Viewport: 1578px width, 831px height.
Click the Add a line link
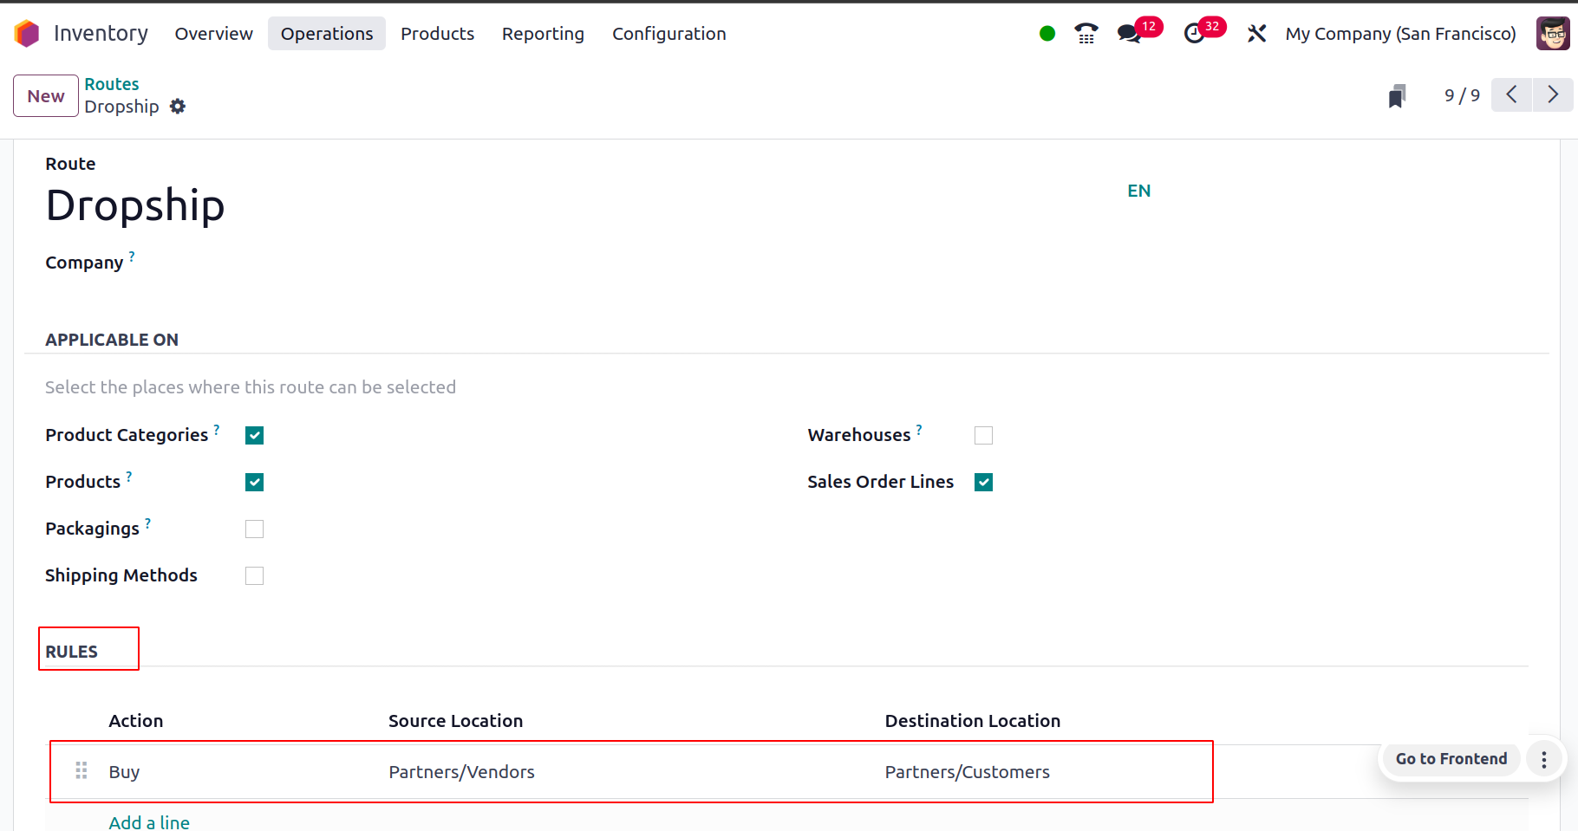tap(149, 821)
